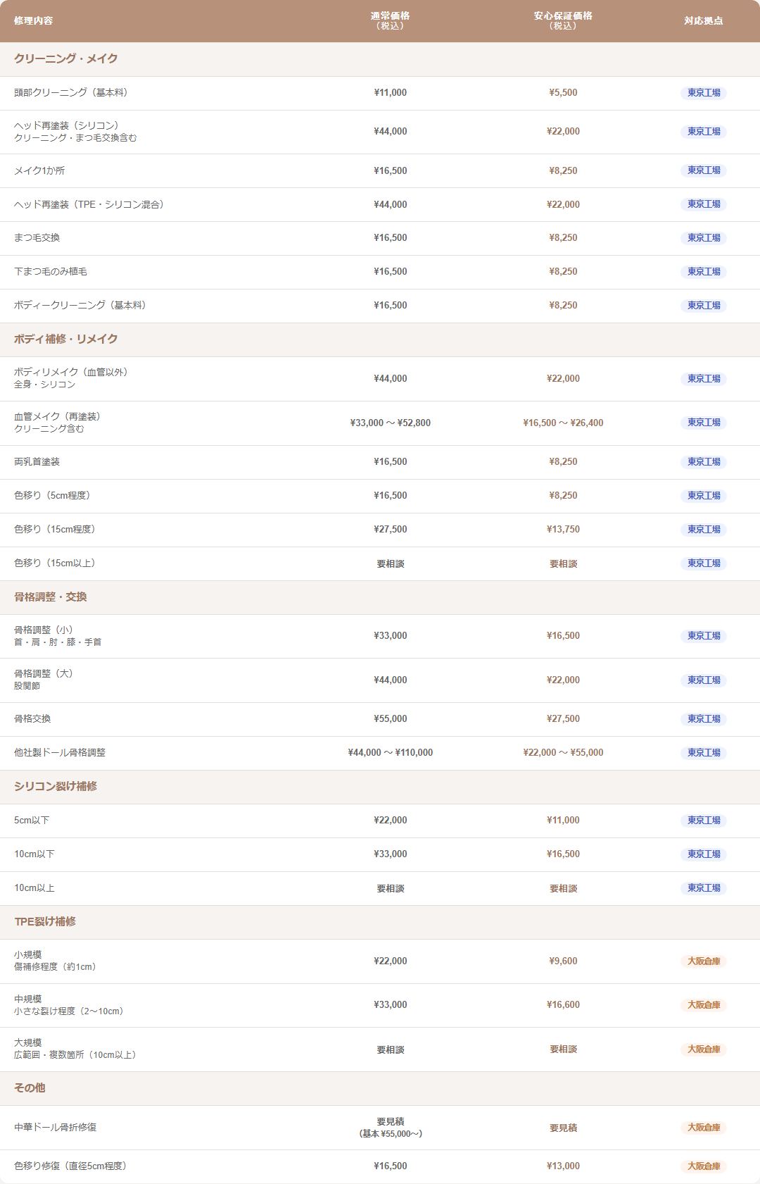Click 10cm以下 row label
This screenshot has width=760, height=1184.
point(34,854)
